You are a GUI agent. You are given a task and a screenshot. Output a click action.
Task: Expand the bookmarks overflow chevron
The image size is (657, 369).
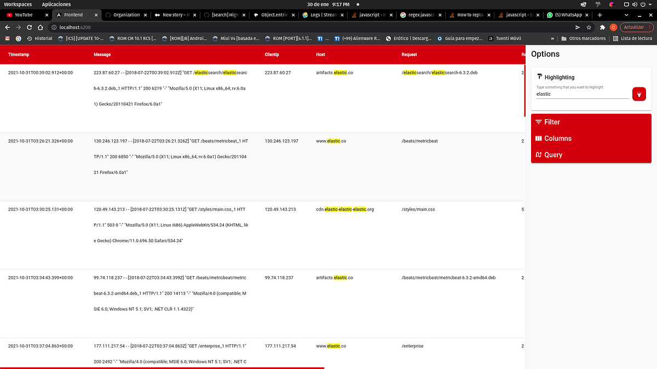[x=553, y=38]
